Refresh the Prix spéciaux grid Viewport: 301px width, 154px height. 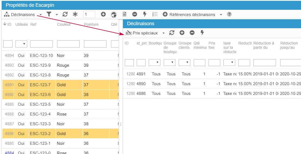coord(172,33)
